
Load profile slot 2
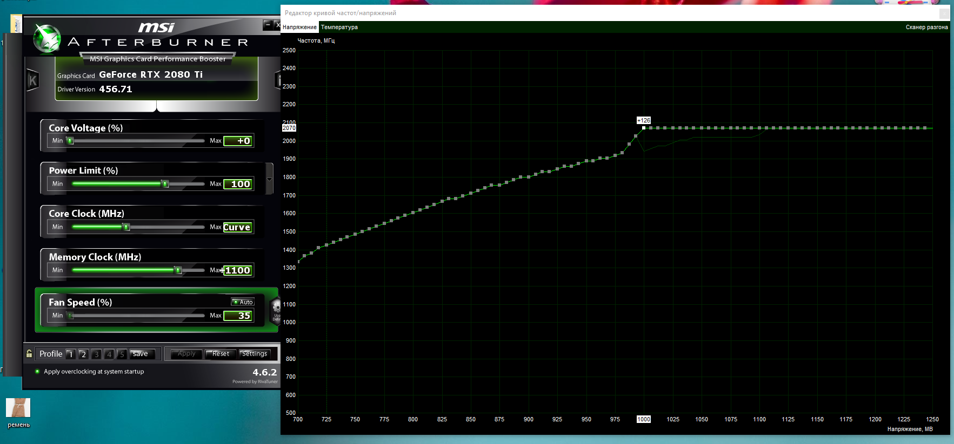coord(83,354)
